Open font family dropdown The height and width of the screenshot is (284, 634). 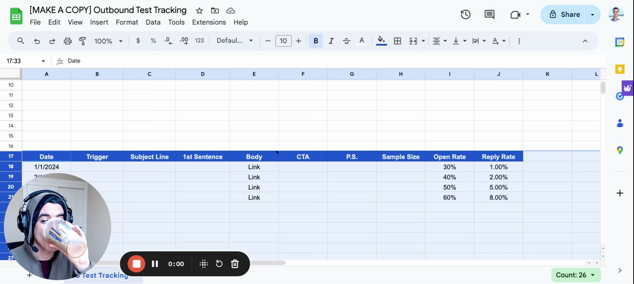(235, 41)
